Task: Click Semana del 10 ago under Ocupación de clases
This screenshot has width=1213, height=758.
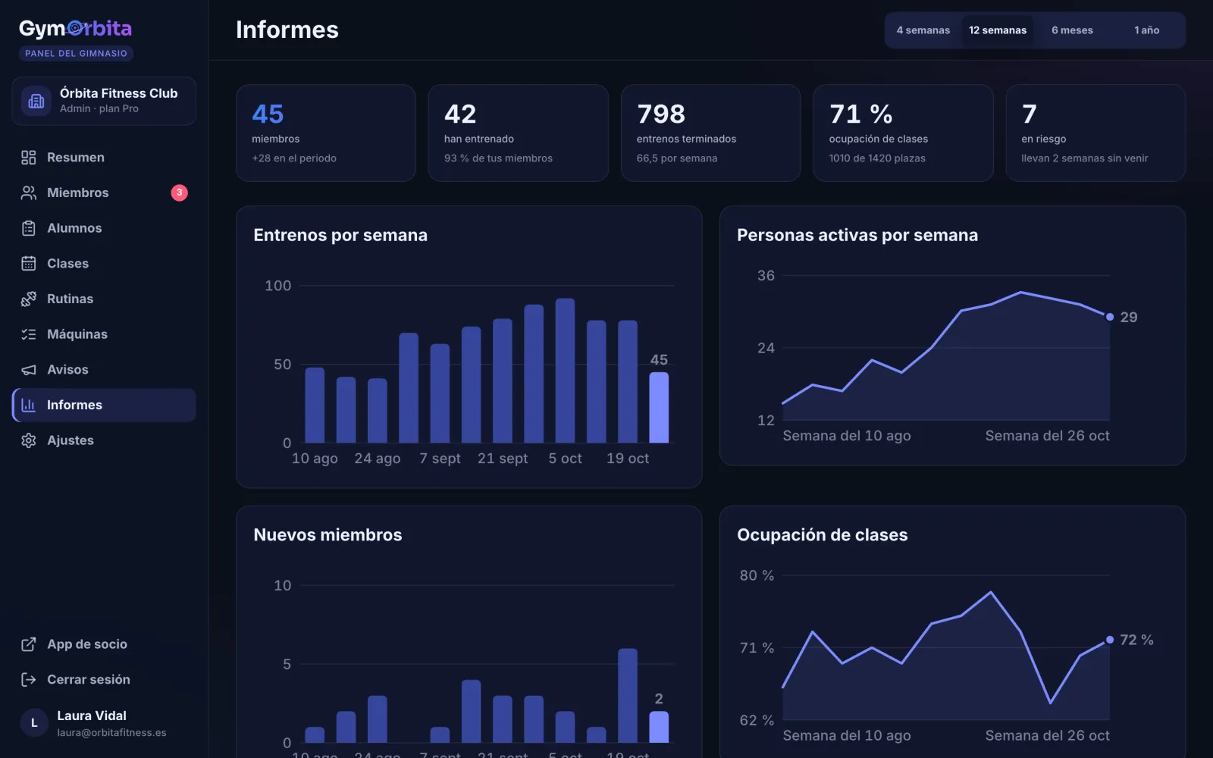Action: point(847,736)
